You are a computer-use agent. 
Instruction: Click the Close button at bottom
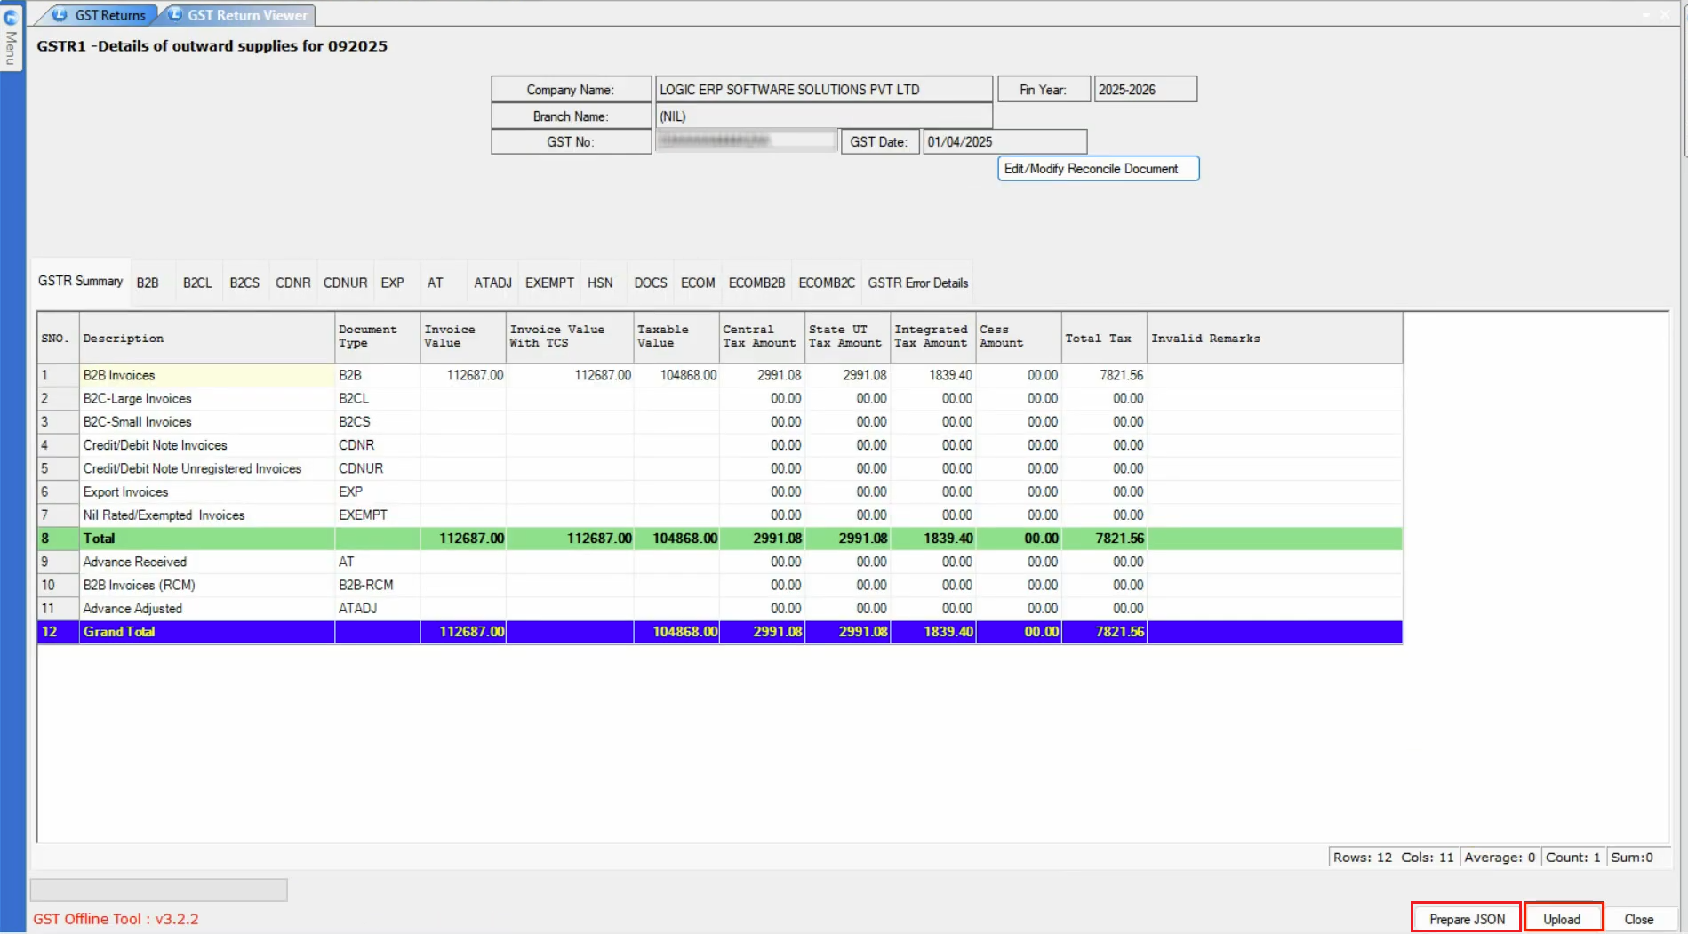click(1638, 919)
